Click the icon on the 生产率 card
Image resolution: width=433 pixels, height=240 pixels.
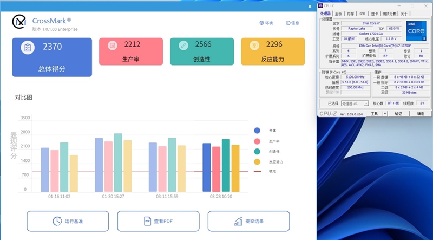113,46
